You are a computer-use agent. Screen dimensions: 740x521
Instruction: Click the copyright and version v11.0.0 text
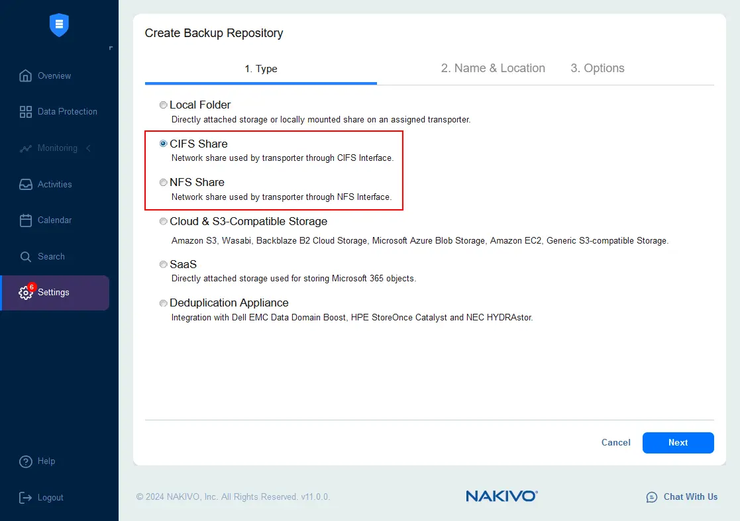coord(233,497)
